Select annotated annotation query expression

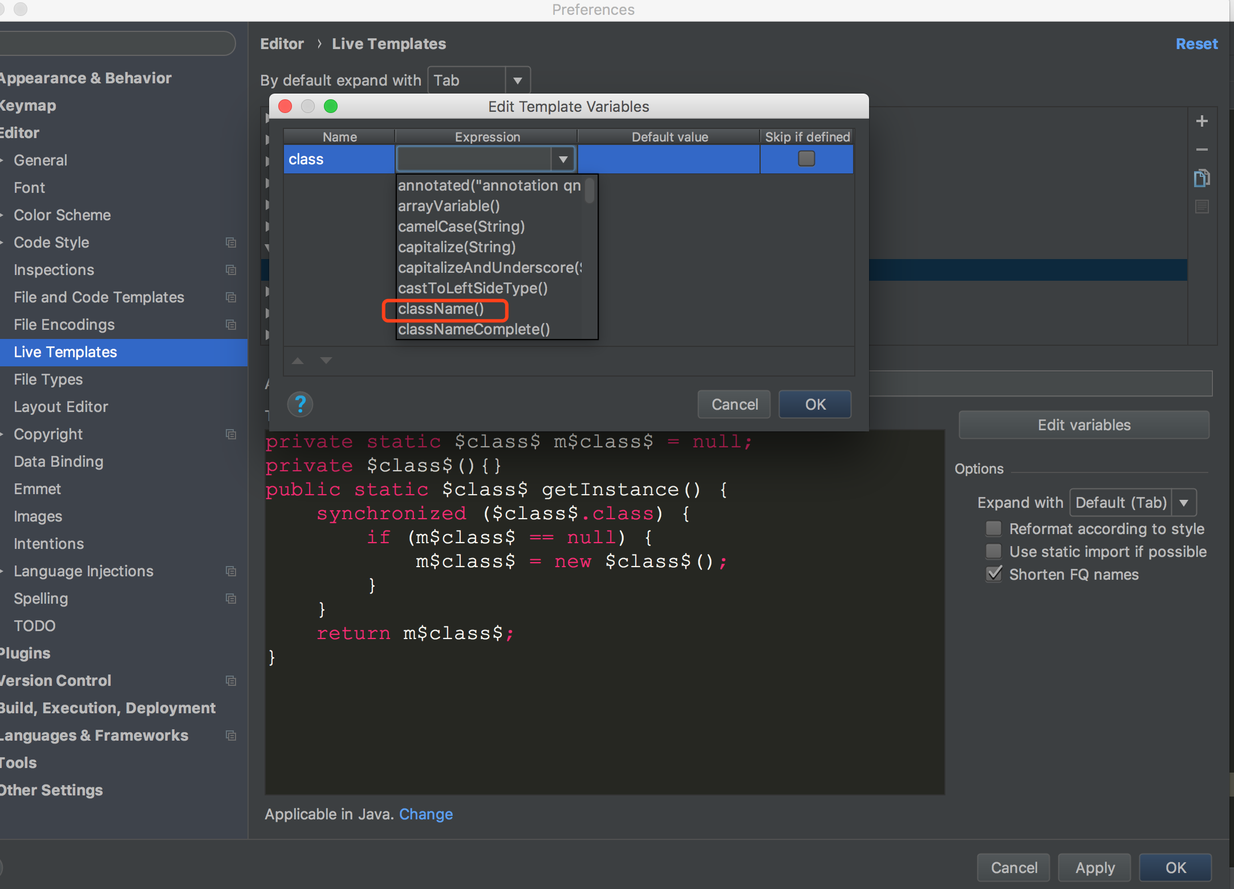point(489,185)
